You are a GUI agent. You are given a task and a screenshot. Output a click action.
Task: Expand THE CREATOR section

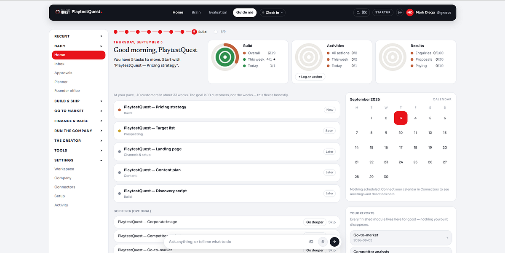click(x=79, y=141)
